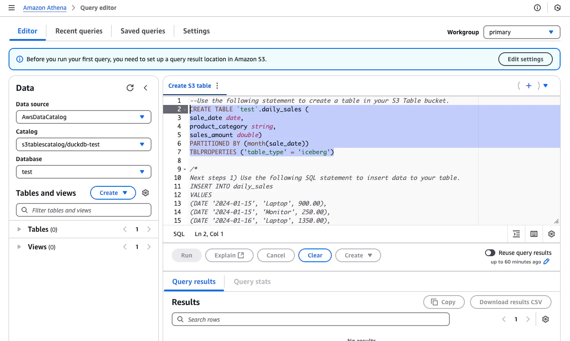Open the hamburger navigation menu

pyautogui.click(x=12, y=8)
